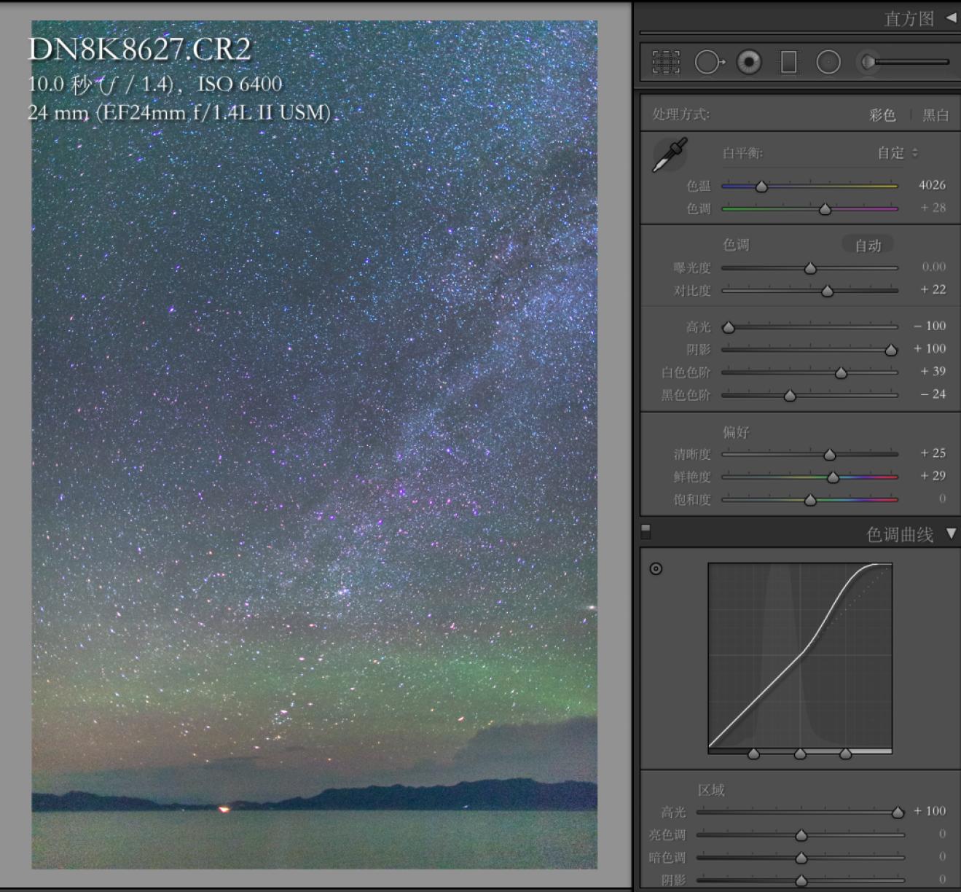Click the 色调 tint slider handle

pos(825,209)
